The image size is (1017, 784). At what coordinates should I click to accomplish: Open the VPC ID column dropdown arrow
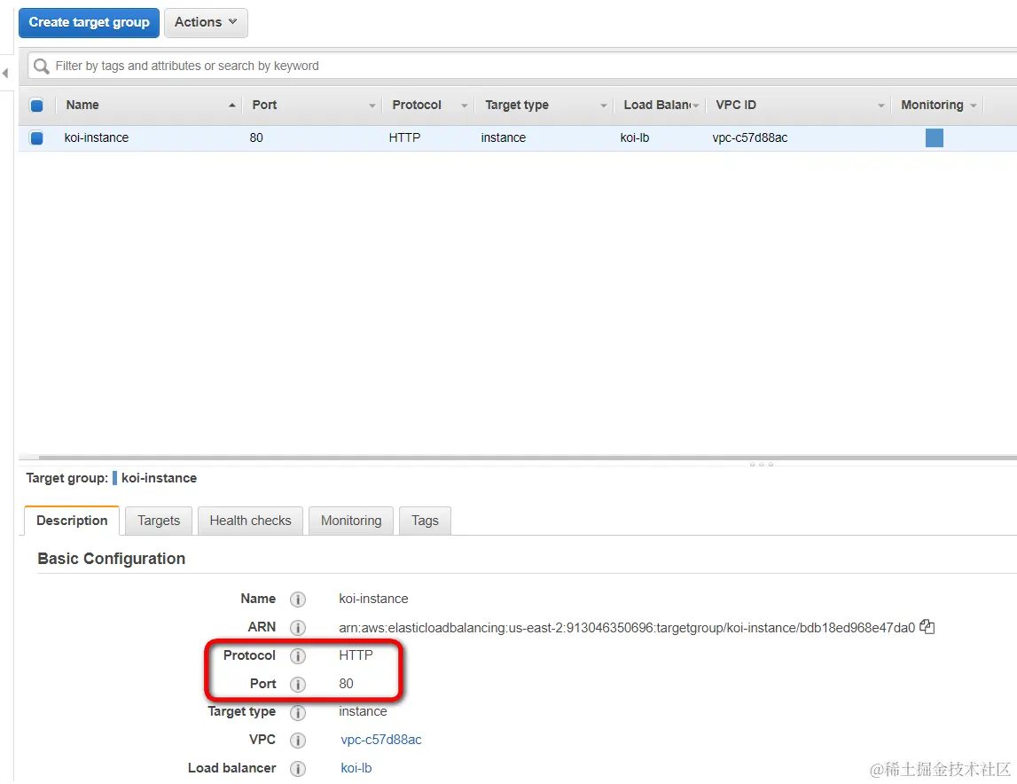[880, 106]
